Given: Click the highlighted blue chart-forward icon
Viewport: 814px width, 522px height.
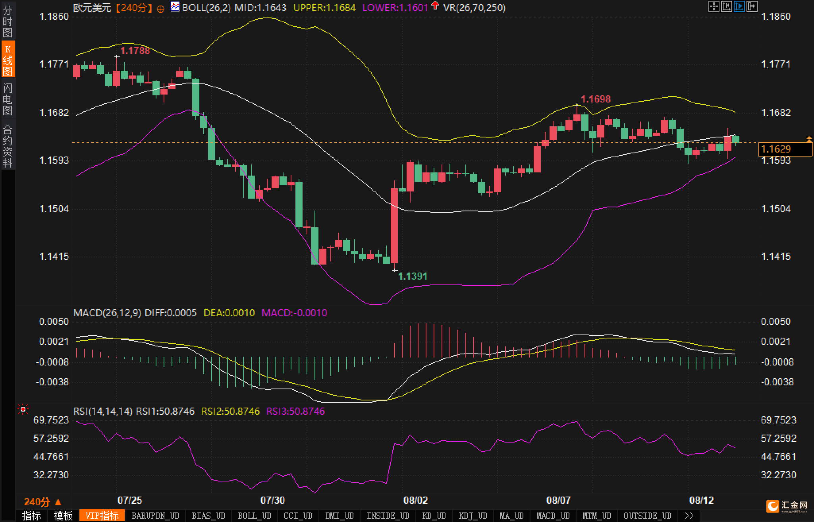Looking at the screenshot, I should (739, 6).
